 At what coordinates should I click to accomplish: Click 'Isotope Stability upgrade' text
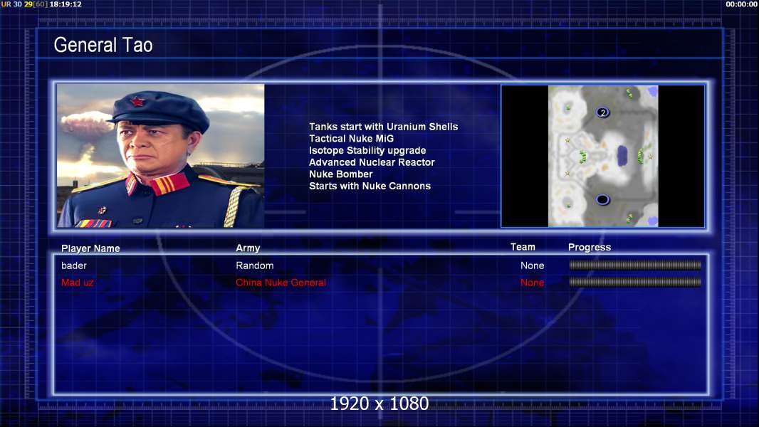[x=367, y=150]
